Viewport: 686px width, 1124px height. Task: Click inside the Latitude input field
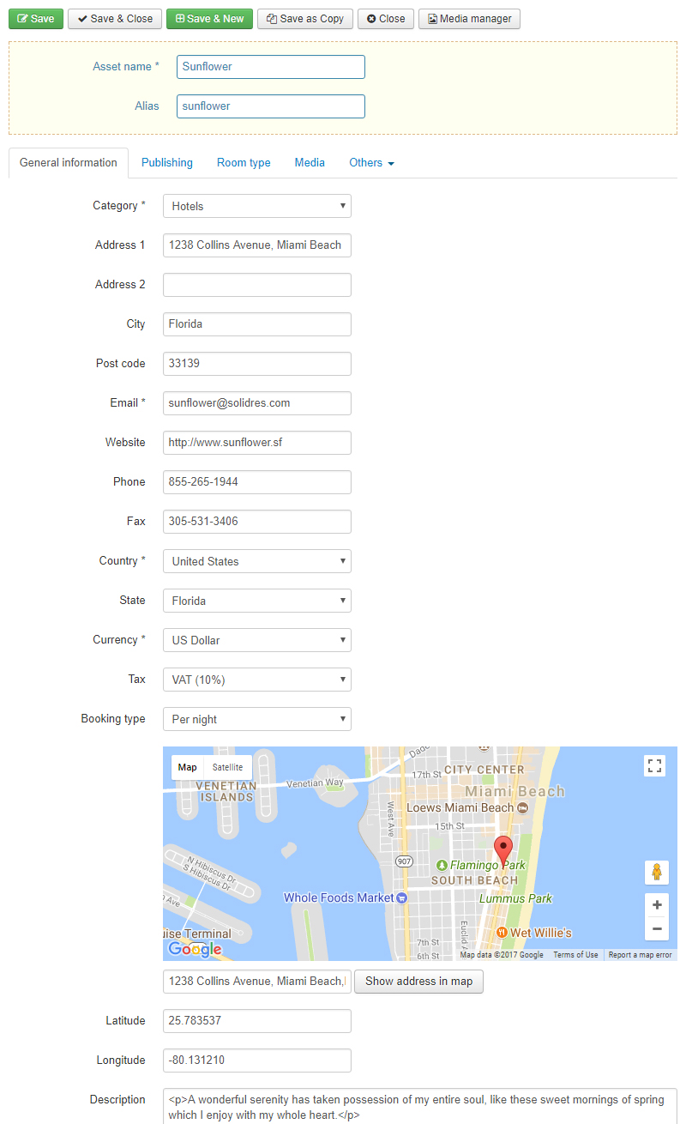(256, 1021)
